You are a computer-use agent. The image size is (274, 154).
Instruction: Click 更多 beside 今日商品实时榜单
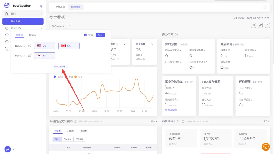tap(154, 121)
